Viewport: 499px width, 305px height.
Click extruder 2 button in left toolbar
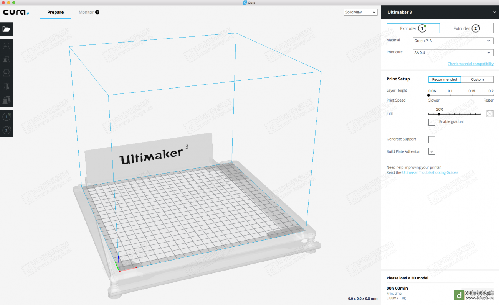[7, 130]
